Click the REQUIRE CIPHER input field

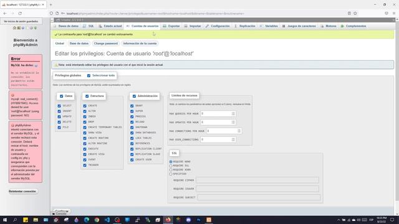257,180
